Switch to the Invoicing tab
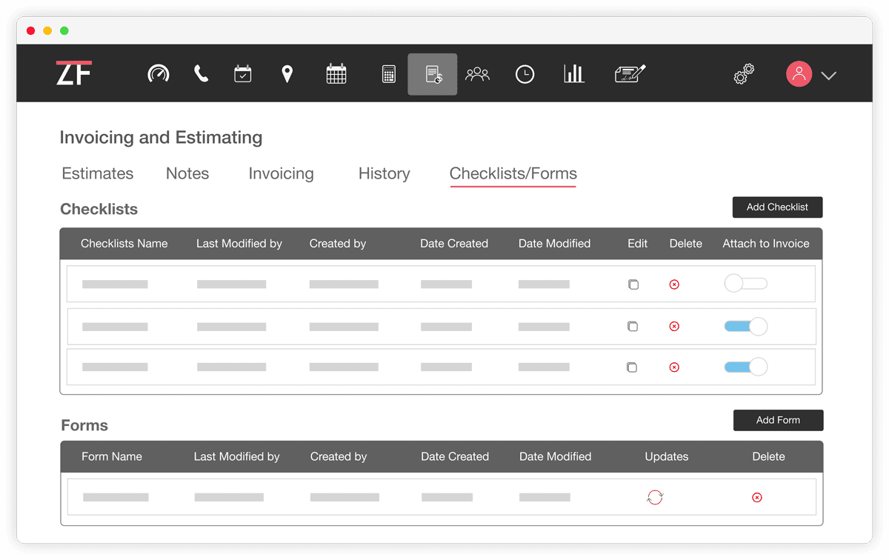The width and height of the screenshot is (889, 560). point(281,173)
